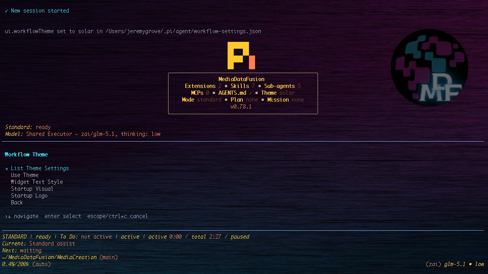The height and width of the screenshot is (274, 488).
Task: Click STANDARD in the bottom status bar
Action: click(14, 237)
